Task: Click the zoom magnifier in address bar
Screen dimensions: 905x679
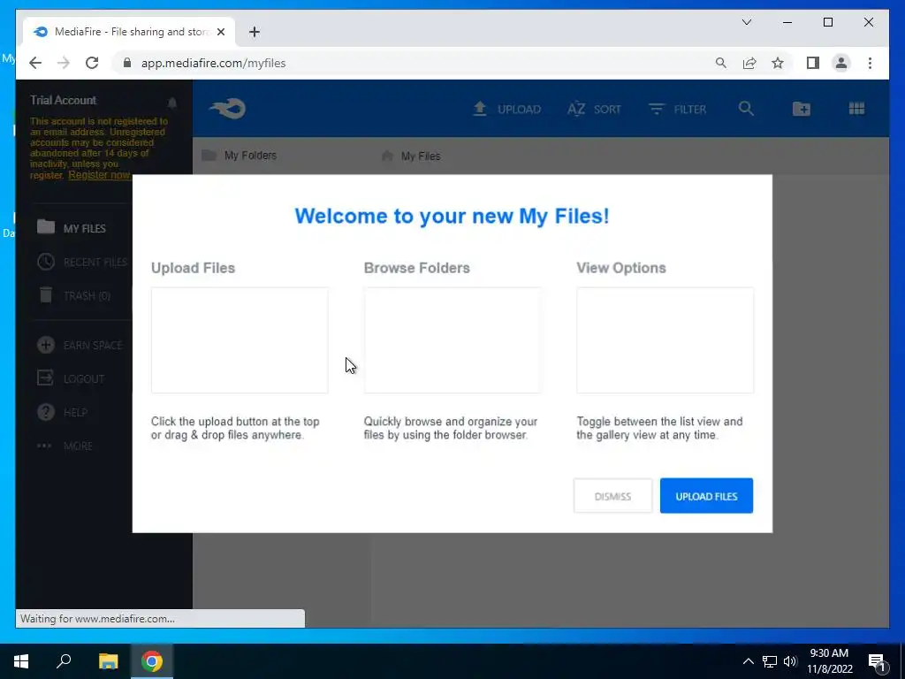Action: [721, 63]
